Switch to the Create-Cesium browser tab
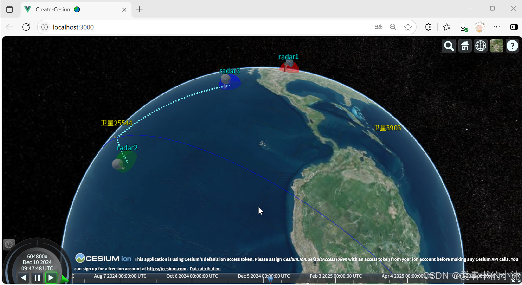The image size is (522, 285). coord(76,10)
